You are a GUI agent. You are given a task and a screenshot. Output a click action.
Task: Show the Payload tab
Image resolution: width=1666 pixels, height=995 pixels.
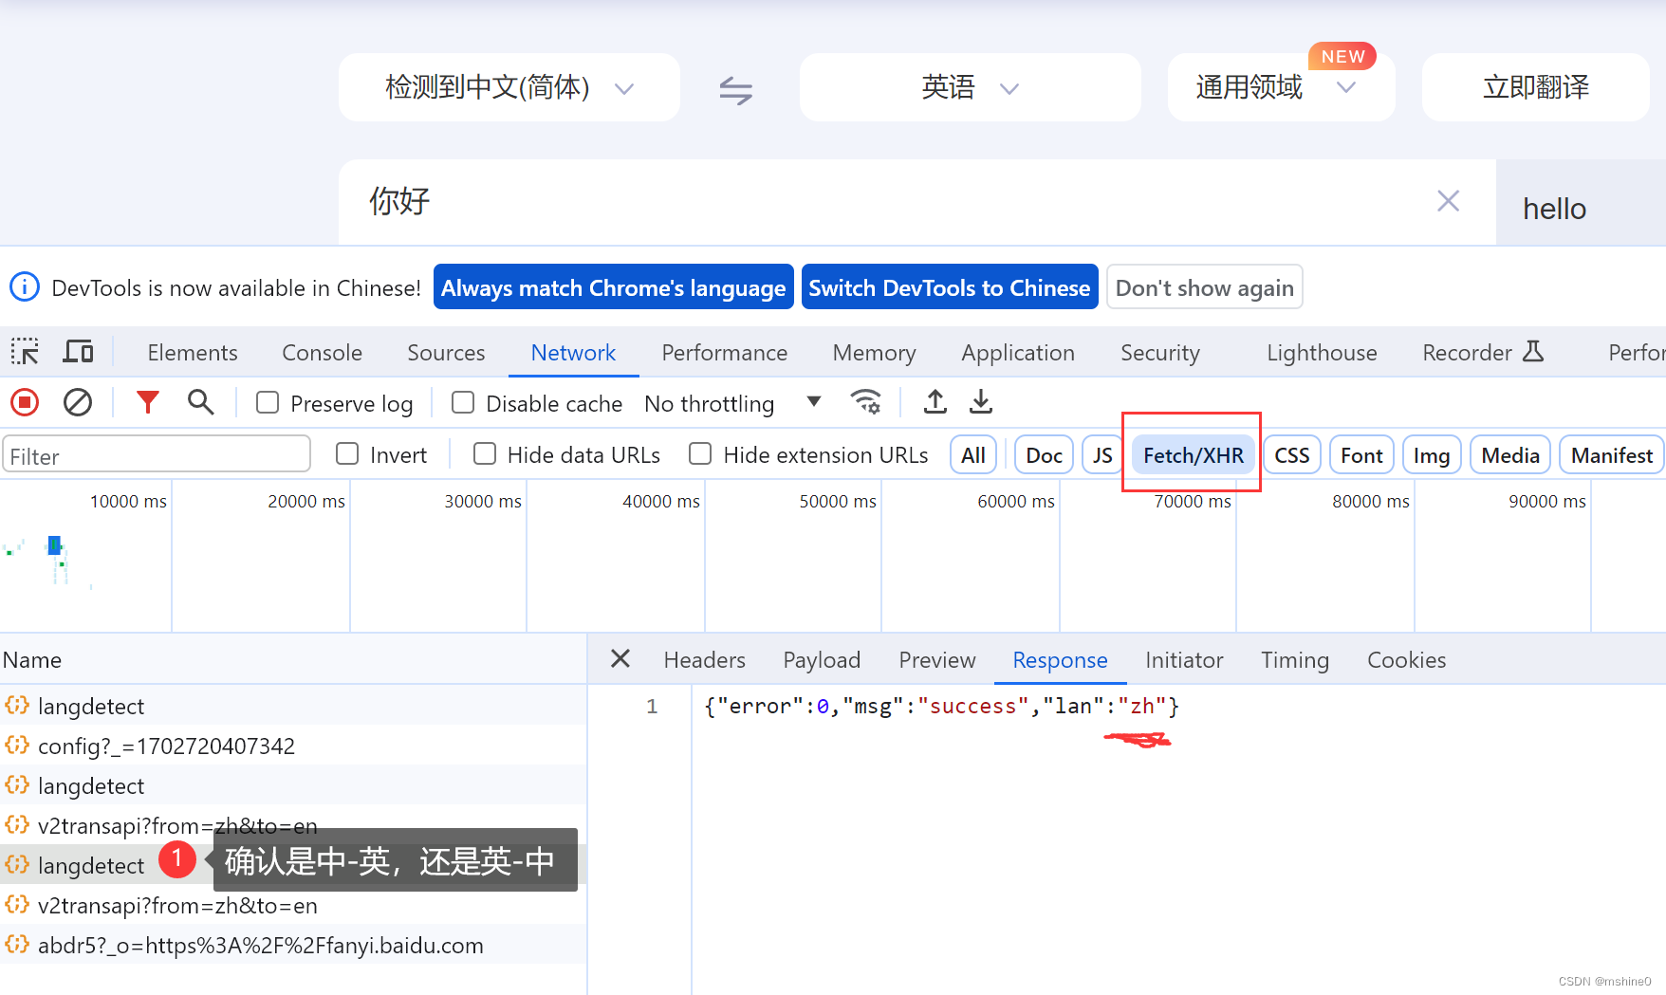click(822, 659)
